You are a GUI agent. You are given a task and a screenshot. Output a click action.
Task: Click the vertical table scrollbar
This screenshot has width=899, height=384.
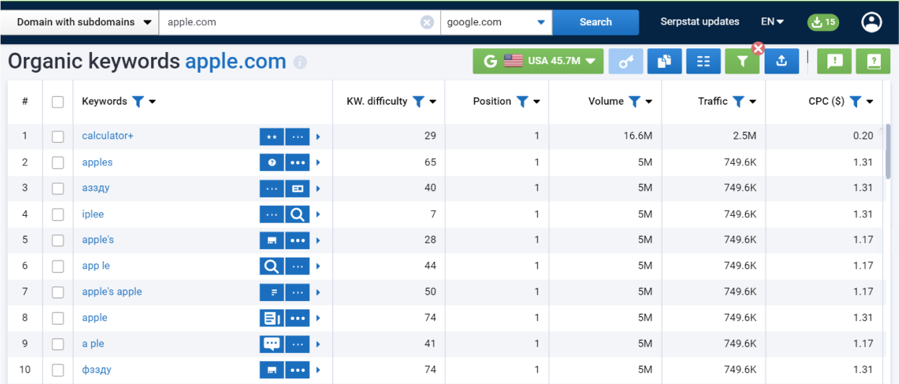[888, 152]
